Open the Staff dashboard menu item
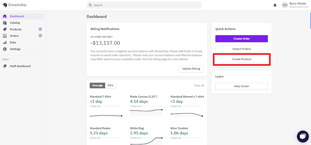311x145 pixels. pyautogui.click(x=22, y=66)
